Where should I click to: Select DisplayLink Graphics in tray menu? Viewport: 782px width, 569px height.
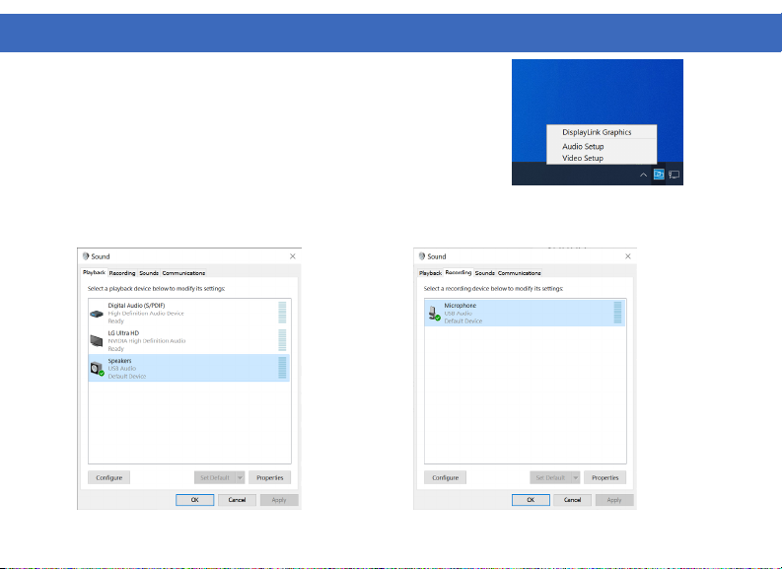(x=597, y=132)
